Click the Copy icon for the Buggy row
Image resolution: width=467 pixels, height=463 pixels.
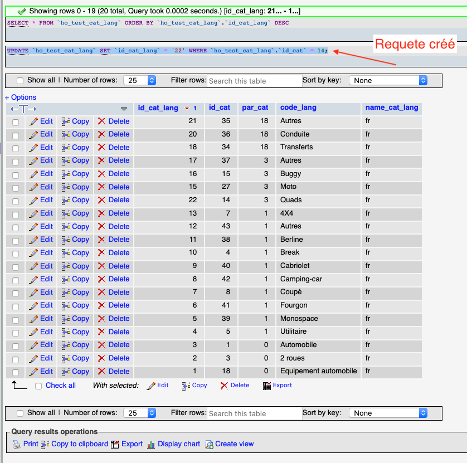coord(66,174)
